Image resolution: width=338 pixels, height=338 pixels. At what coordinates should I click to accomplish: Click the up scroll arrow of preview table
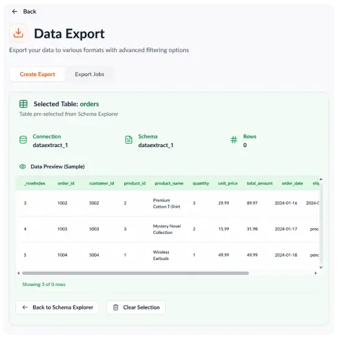[321, 179]
